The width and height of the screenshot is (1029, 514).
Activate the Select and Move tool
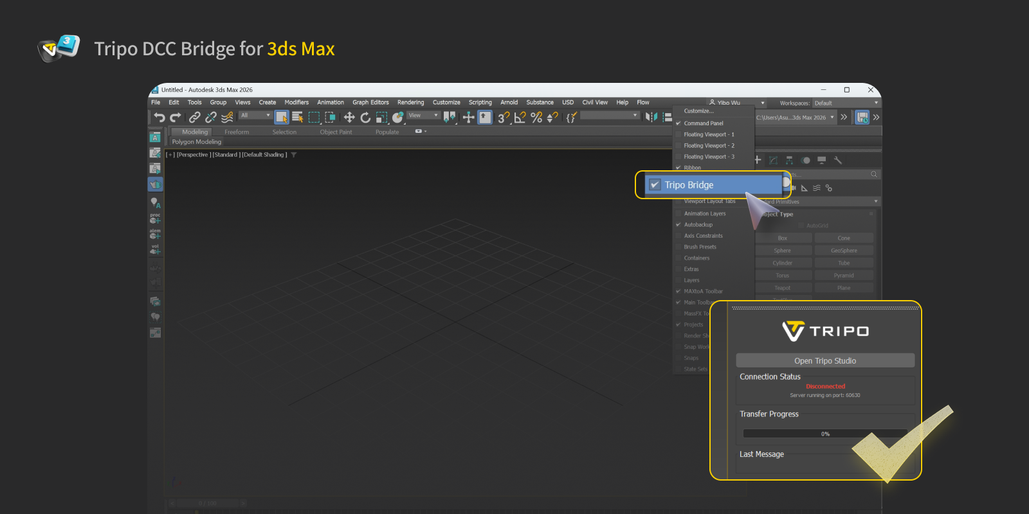pyautogui.click(x=349, y=117)
